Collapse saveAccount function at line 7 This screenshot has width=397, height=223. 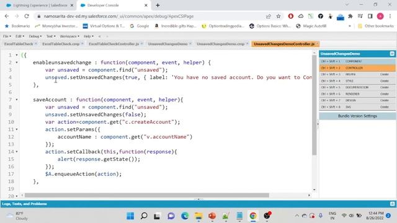pos(17,100)
